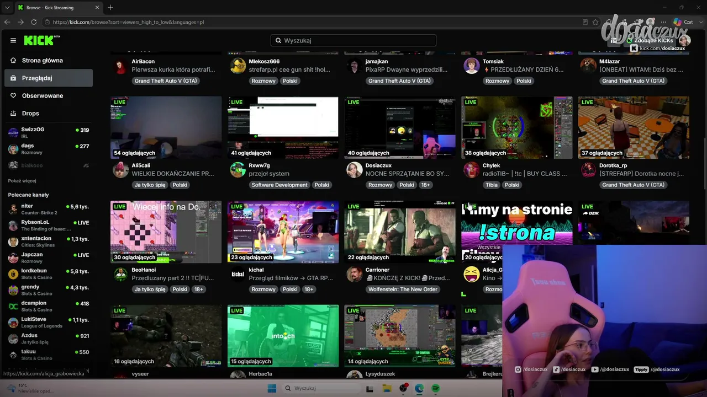
Task: Click the Wolfenstein: The New Order tag
Action: point(403,289)
